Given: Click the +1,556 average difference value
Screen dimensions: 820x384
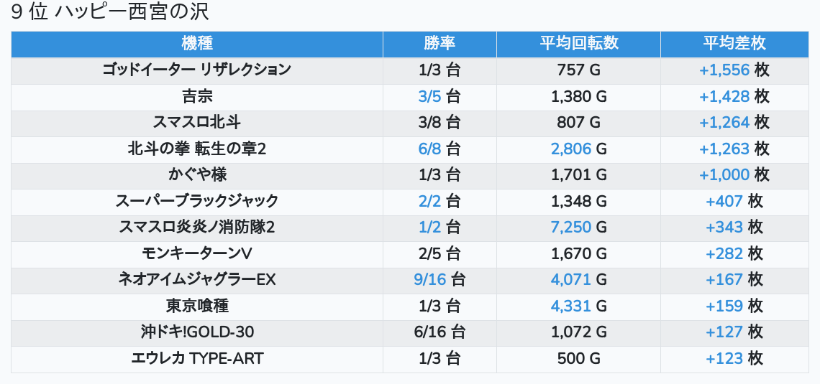Looking at the screenshot, I should tap(724, 70).
